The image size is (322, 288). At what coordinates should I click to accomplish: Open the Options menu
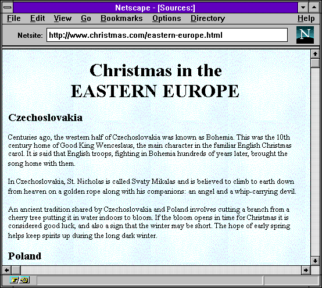pyautogui.click(x=167, y=19)
